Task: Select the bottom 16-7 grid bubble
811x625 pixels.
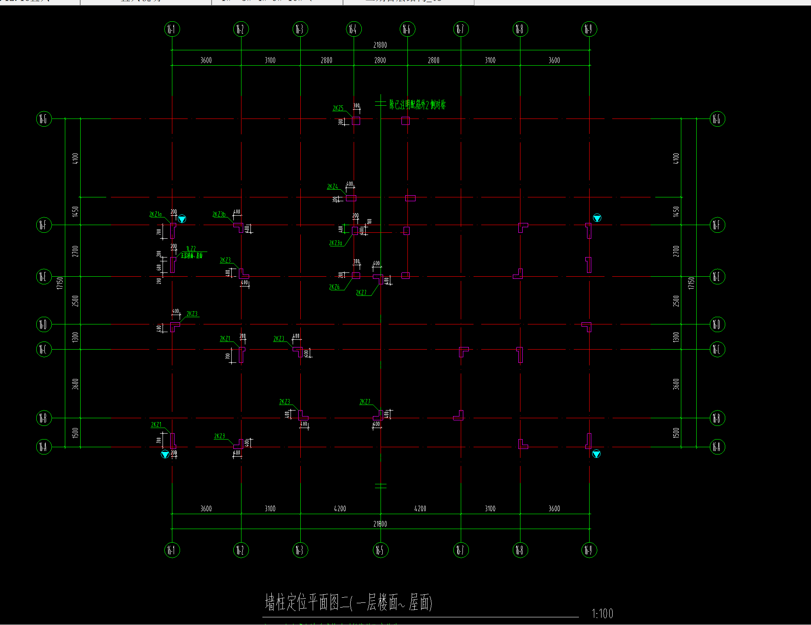Action: point(461,550)
